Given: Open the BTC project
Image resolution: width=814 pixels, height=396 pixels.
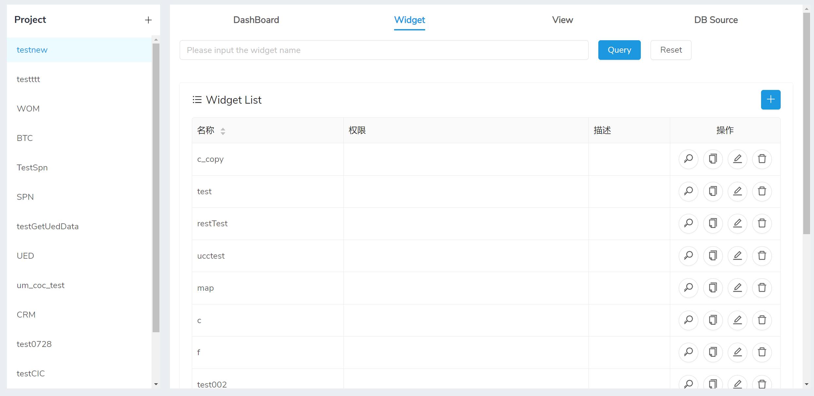Looking at the screenshot, I should (x=79, y=138).
